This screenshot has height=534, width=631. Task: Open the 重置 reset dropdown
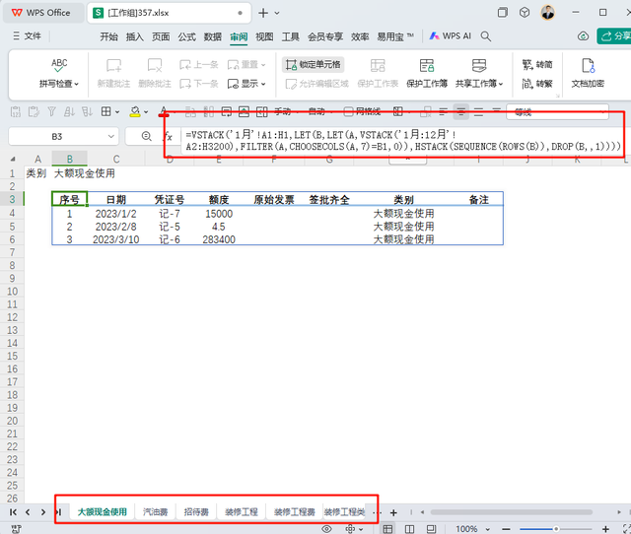tap(246, 64)
